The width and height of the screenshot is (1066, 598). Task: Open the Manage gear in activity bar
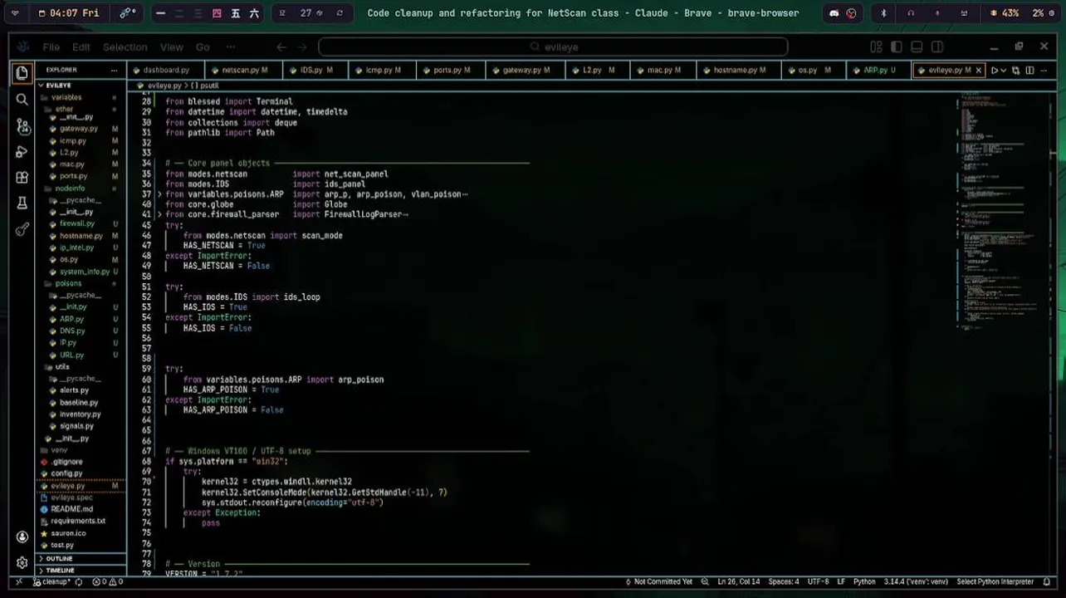(x=22, y=562)
